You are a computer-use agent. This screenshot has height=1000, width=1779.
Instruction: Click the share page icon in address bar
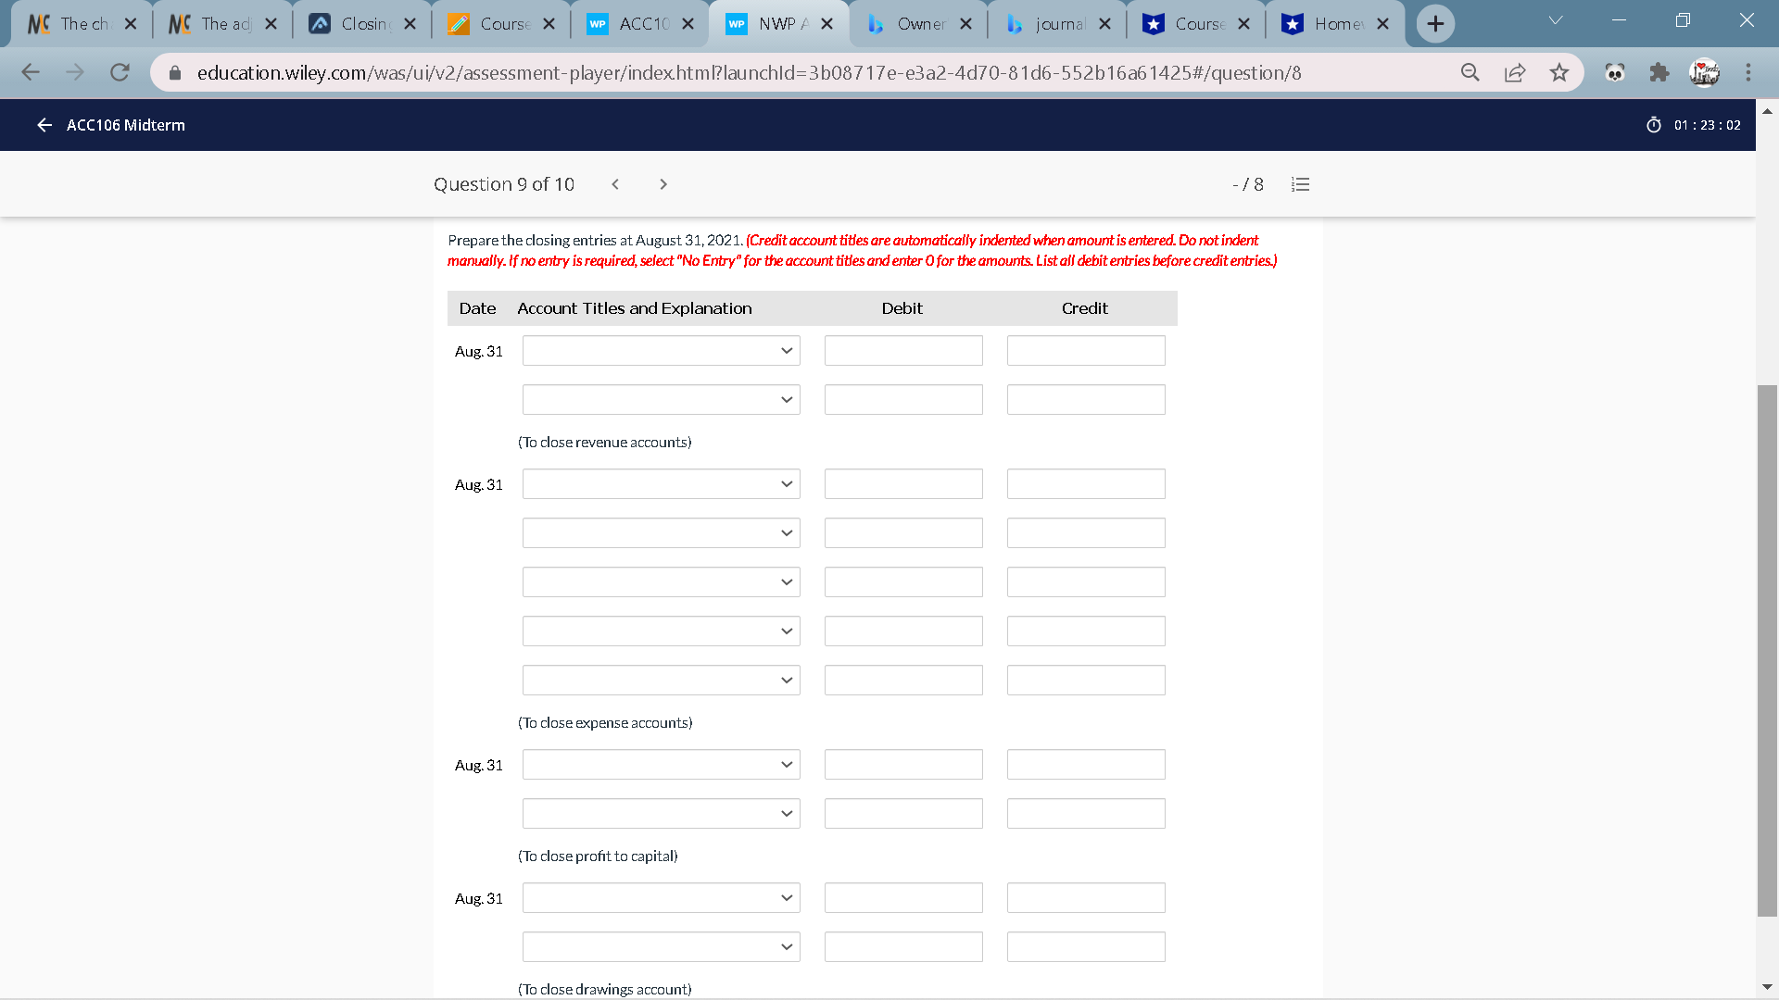point(1515,72)
